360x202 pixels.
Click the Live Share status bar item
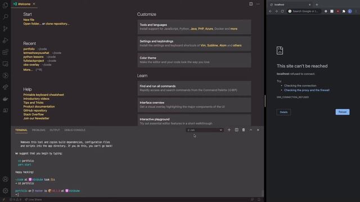(x=33, y=200)
